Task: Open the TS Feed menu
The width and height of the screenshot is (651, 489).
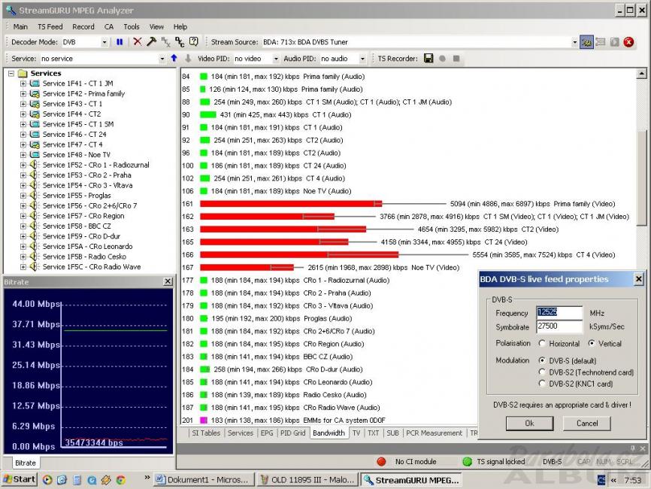Action: click(50, 26)
